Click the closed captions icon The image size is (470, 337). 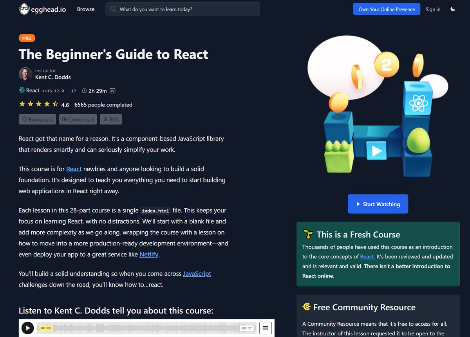coord(112,90)
